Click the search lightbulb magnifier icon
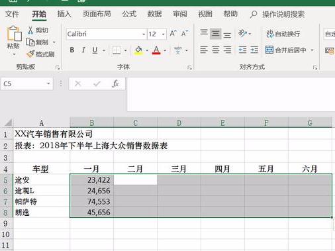The image size is (335, 251). coord(254,15)
